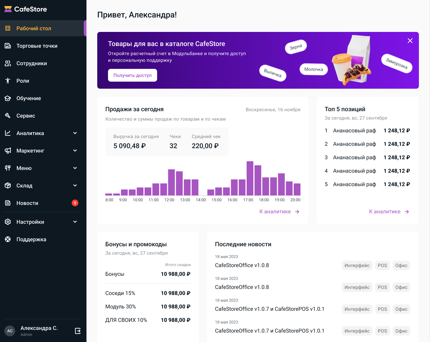Click the person icon beside Роли

8,81
